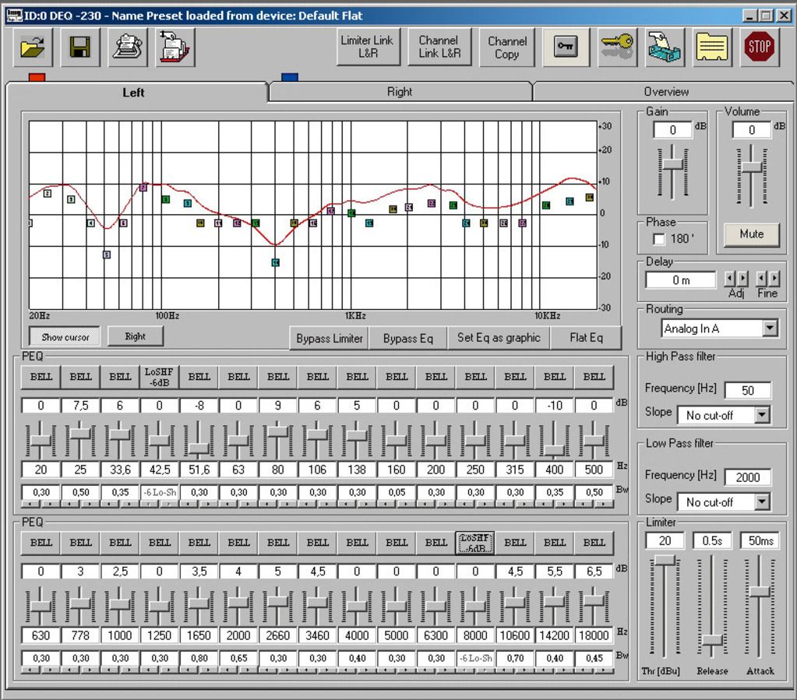Open the notes icon in the toolbar
Screen dimensions: 797x700
pyautogui.click(x=711, y=47)
